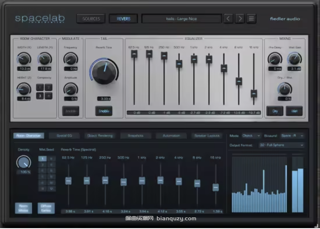Toggle the Tail Enable button

[x=104, y=111]
